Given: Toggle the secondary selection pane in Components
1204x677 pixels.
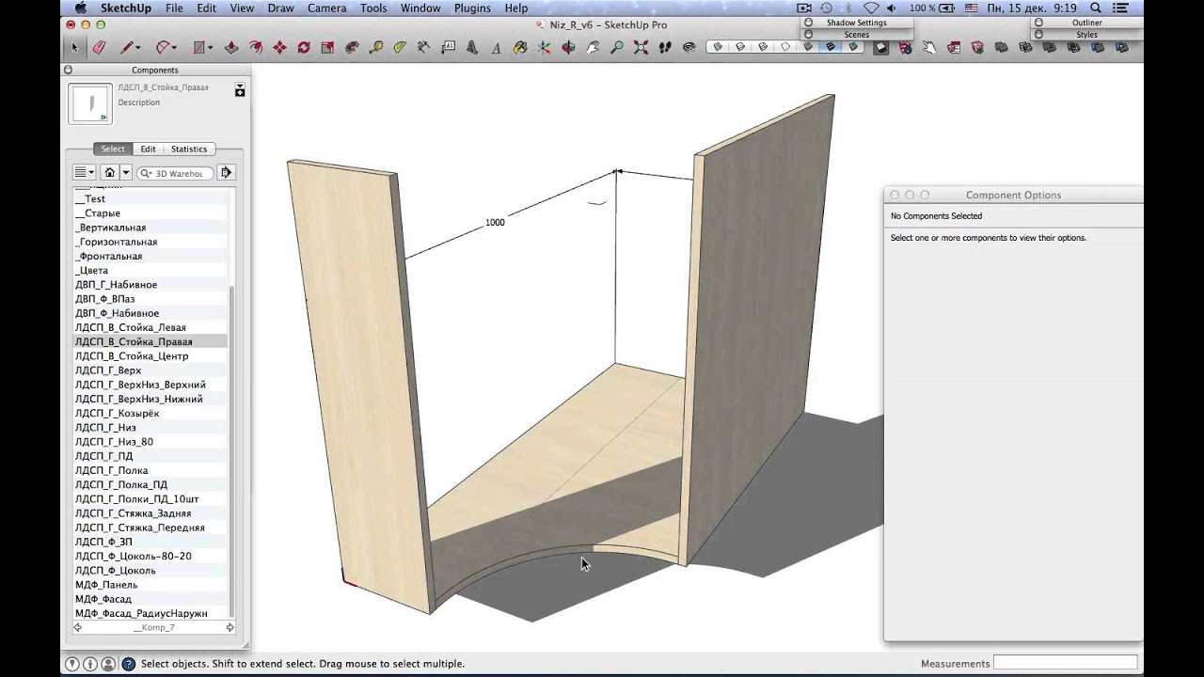Looking at the screenshot, I should [x=240, y=89].
